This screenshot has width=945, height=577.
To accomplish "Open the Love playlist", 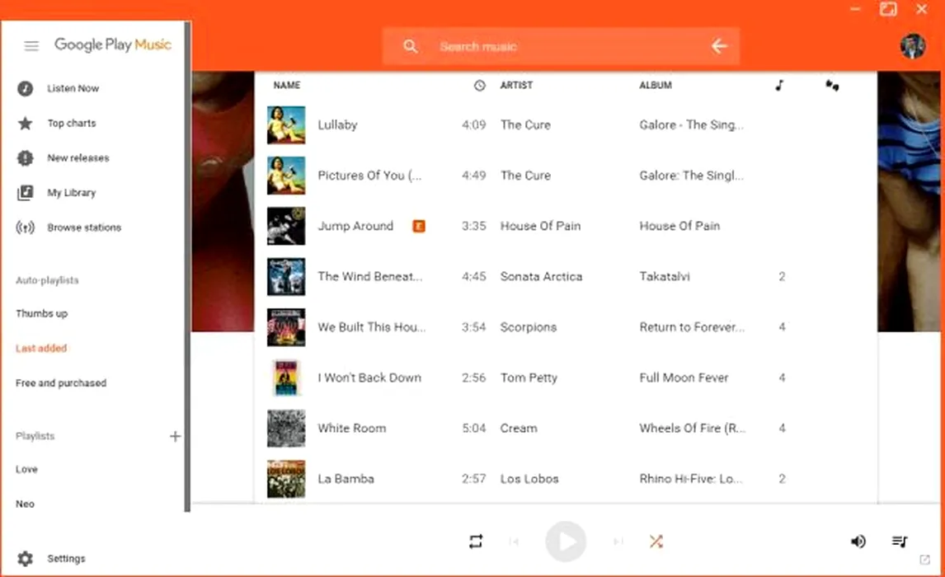I will pyautogui.click(x=26, y=469).
